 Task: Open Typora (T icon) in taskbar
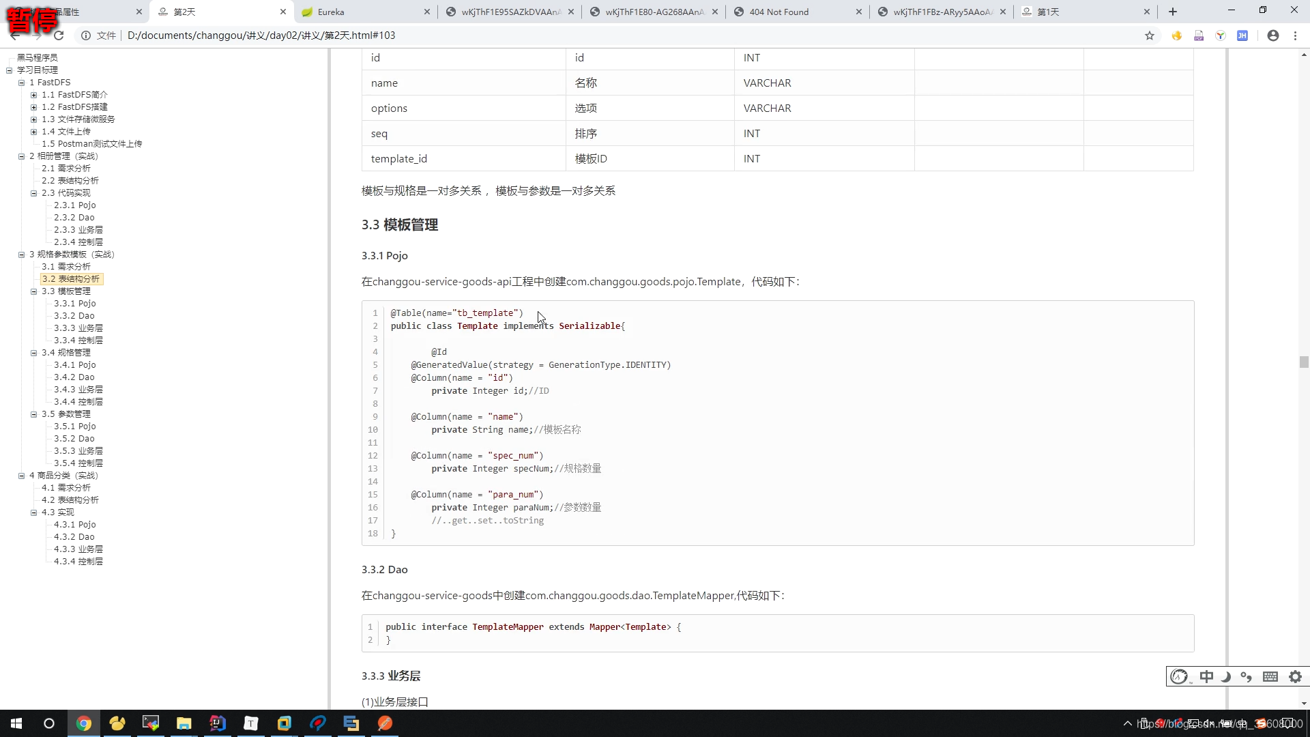click(x=250, y=723)
